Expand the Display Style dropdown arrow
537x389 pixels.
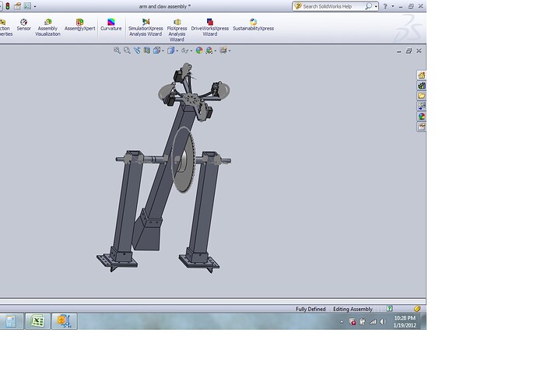coord(177,51)
